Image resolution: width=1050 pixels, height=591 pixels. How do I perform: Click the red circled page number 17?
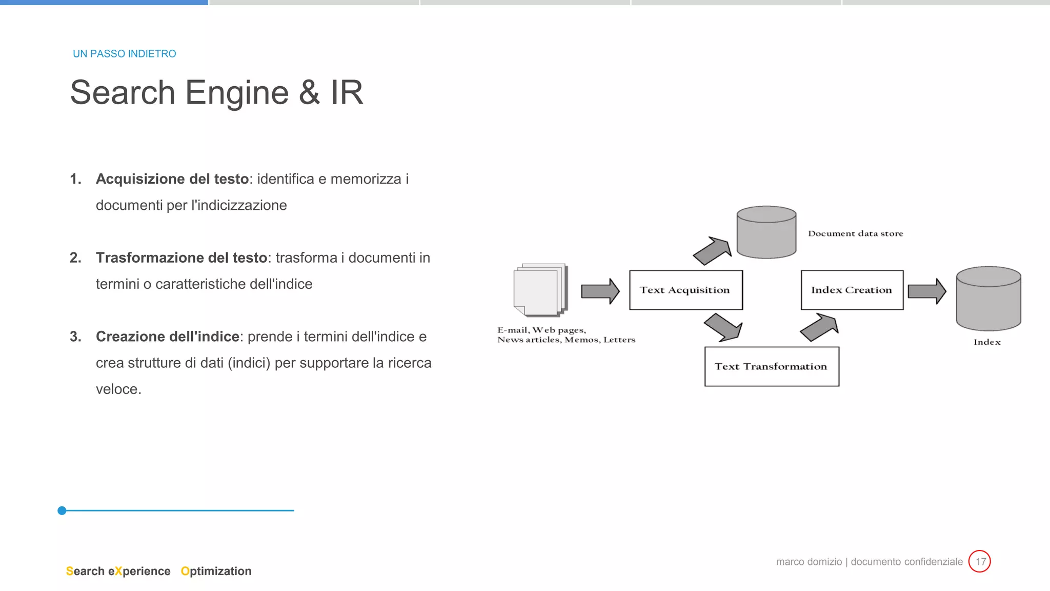980,561
